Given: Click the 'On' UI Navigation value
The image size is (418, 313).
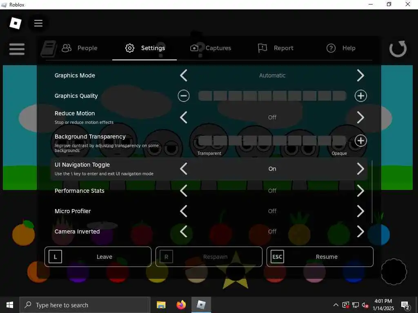Looking at the screenshot, I should click(272, 169).
